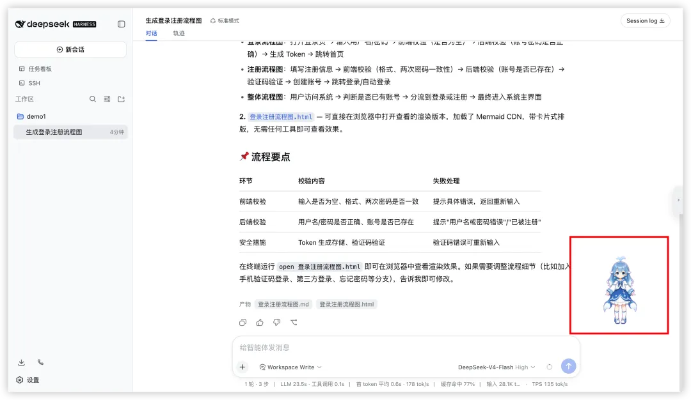Click the phone icon at sidebar bottom
Image resolution: width=691 pixels, height=400 pixels.
(40, 362)
